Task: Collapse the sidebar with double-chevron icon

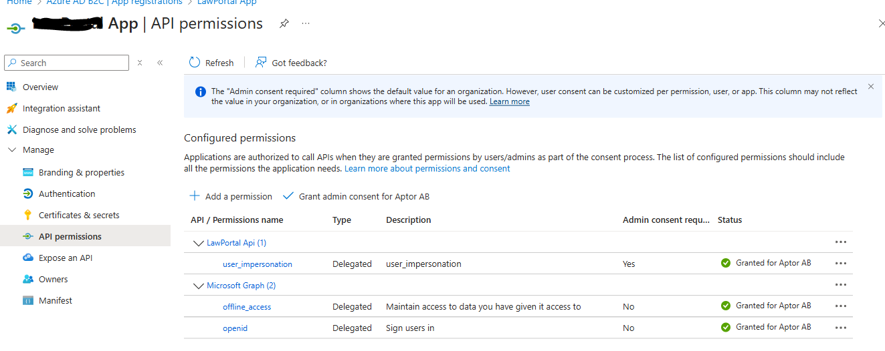Action: click(160, 63)
